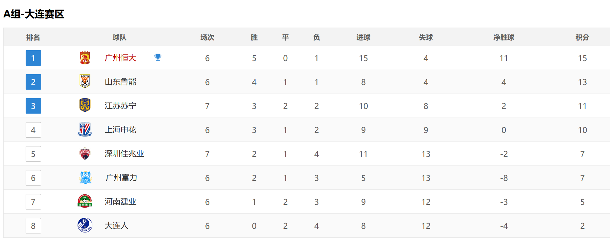Click the Shandong Luneng team crest
The width and height of the screenshot is (610, 241).
85,81
